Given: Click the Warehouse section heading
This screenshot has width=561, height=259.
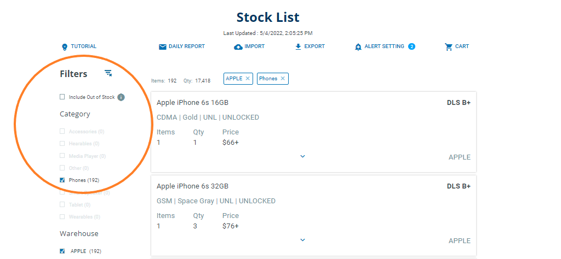Looking at the screenshot, I should tap(79, 234).
